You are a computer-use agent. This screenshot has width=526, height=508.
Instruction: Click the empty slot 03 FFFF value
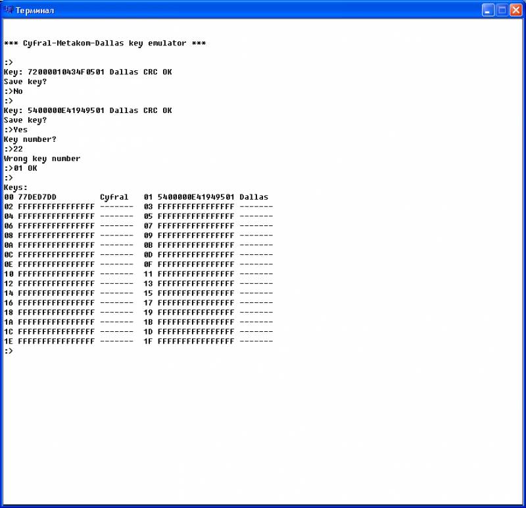(196, 206)
